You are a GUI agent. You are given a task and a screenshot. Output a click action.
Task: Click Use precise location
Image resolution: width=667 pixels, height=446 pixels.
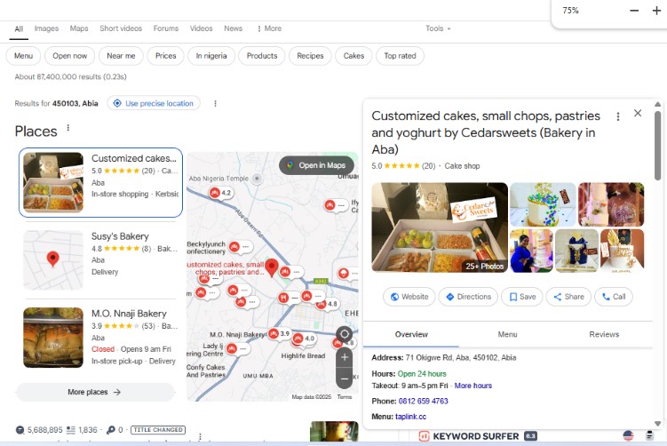tap(154, 103)
